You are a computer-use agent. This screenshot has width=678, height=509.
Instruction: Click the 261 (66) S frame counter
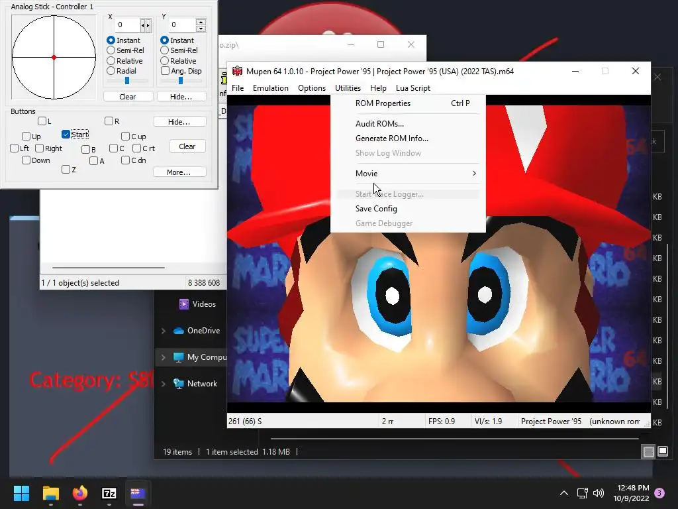(x=245, y=421)
